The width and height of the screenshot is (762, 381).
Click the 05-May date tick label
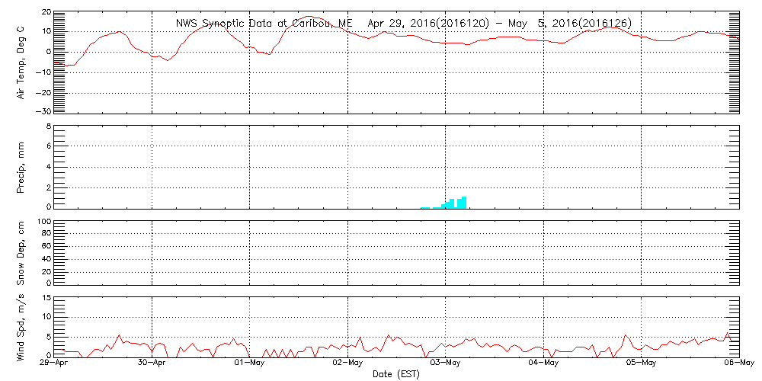click(x=642, y=363)
